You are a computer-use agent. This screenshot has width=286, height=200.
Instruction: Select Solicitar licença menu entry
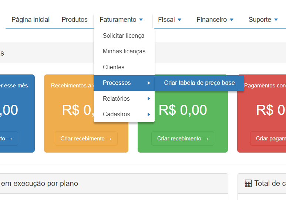click(124, 36)
